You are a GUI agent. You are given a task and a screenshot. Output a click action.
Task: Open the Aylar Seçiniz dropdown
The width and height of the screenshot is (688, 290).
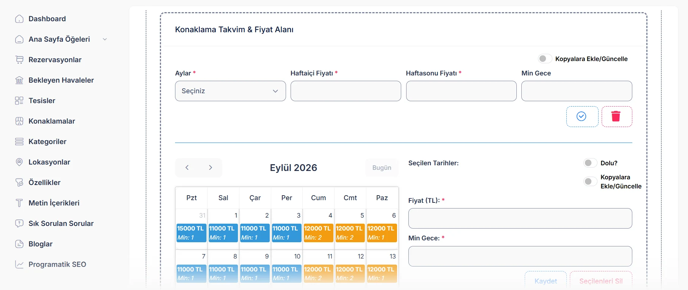tap(230, 91)
